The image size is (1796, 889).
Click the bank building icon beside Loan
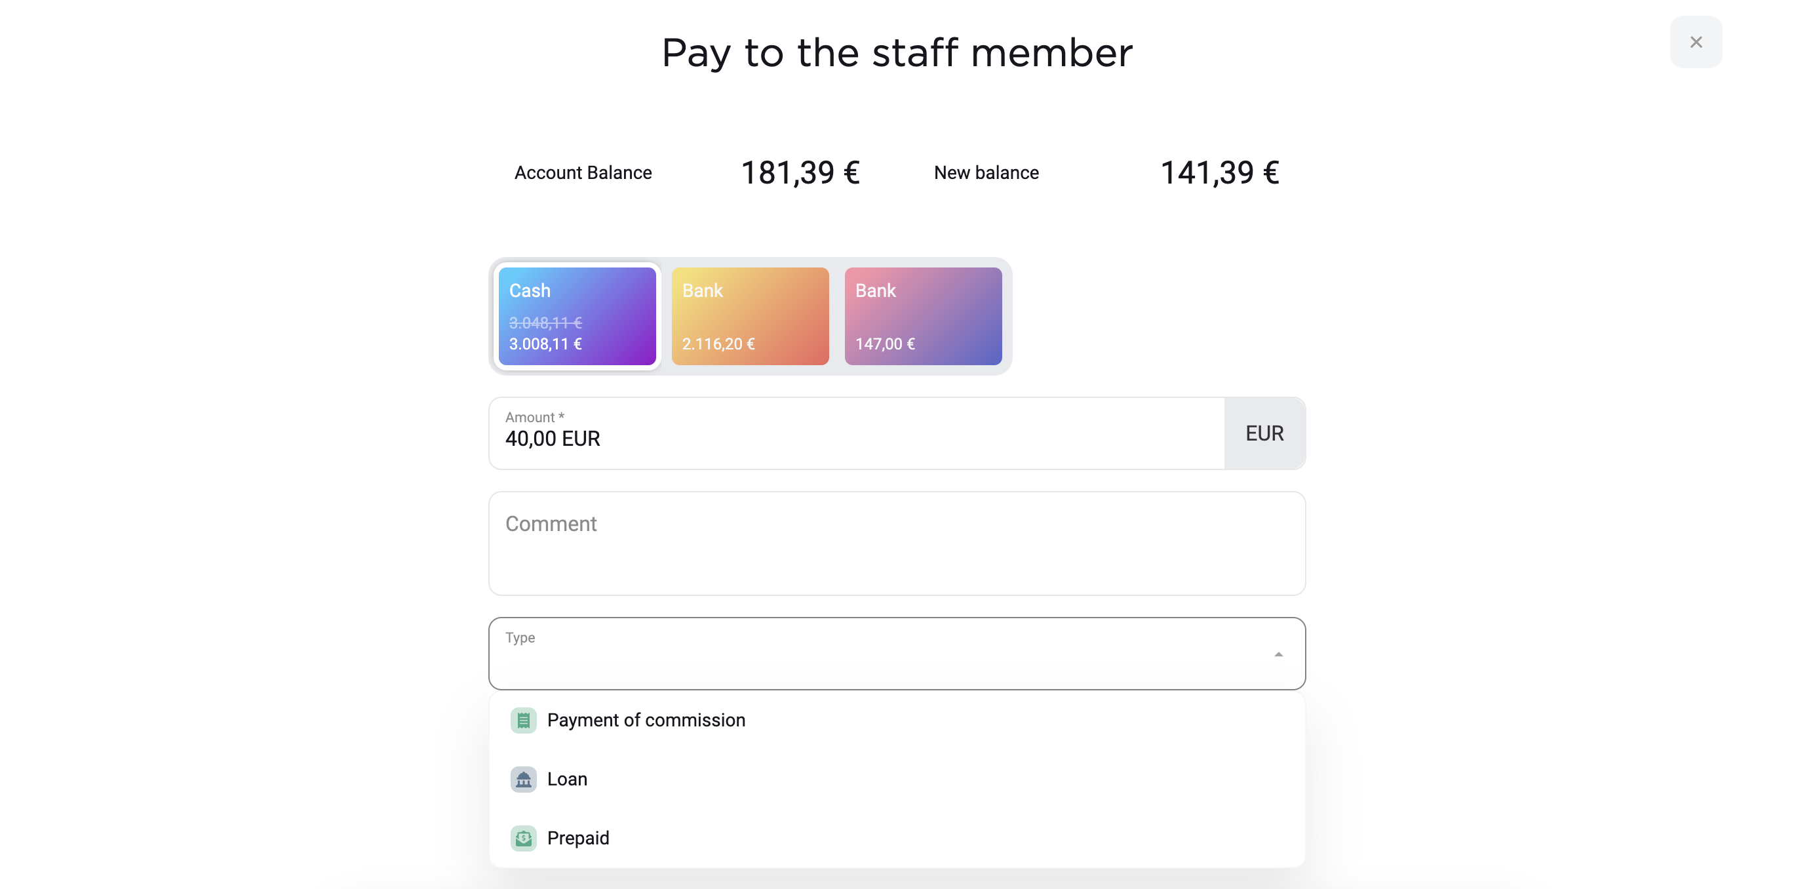523,779
